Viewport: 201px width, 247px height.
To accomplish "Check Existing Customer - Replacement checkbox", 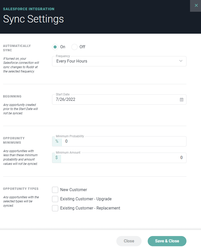I will (x=55, y=208).
